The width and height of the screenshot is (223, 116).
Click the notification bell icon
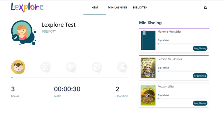pos(205,7)
